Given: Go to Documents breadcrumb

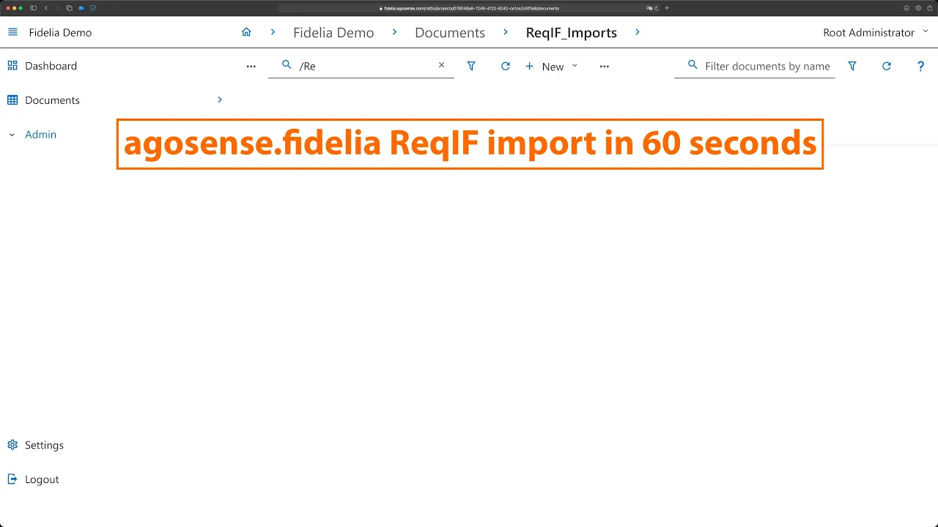Looking at the screenshot, I should coord(450,33).
